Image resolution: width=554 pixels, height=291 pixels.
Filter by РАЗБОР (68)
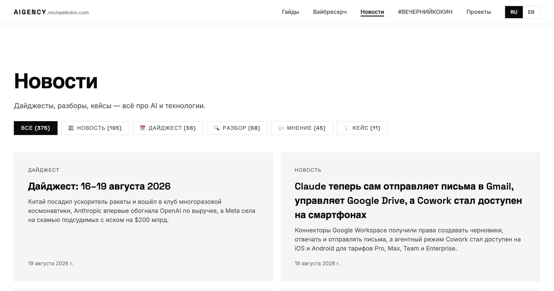[x=237, y=128]
